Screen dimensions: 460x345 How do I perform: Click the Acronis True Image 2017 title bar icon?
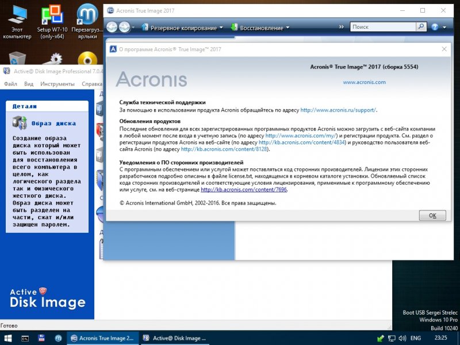(x=110, y=10)
